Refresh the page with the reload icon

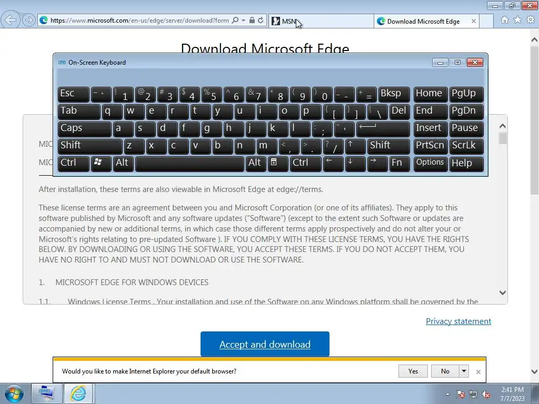(261, 21)
